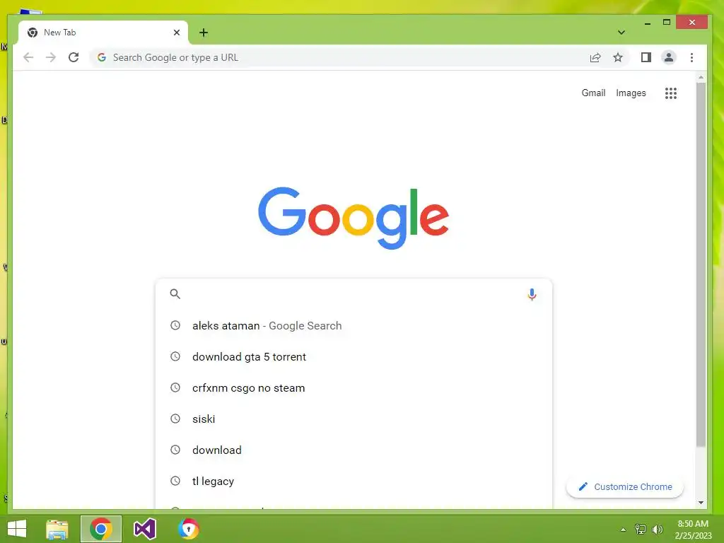Show hidden system tray icons
The image size is (724, 543).
tap(624, 530)
